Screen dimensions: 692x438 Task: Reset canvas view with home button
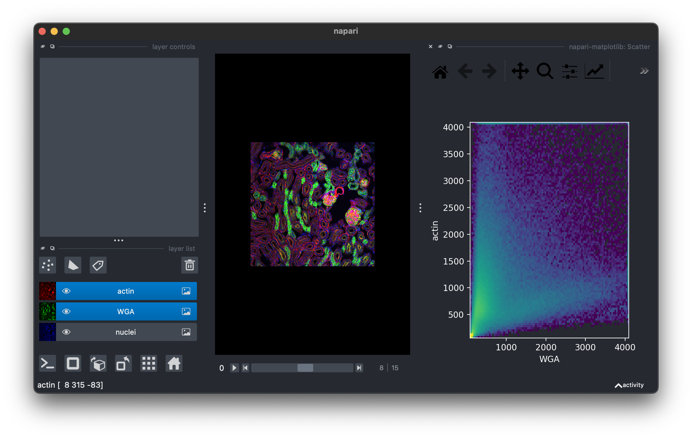pyautogui.click(x=174, y=364)
